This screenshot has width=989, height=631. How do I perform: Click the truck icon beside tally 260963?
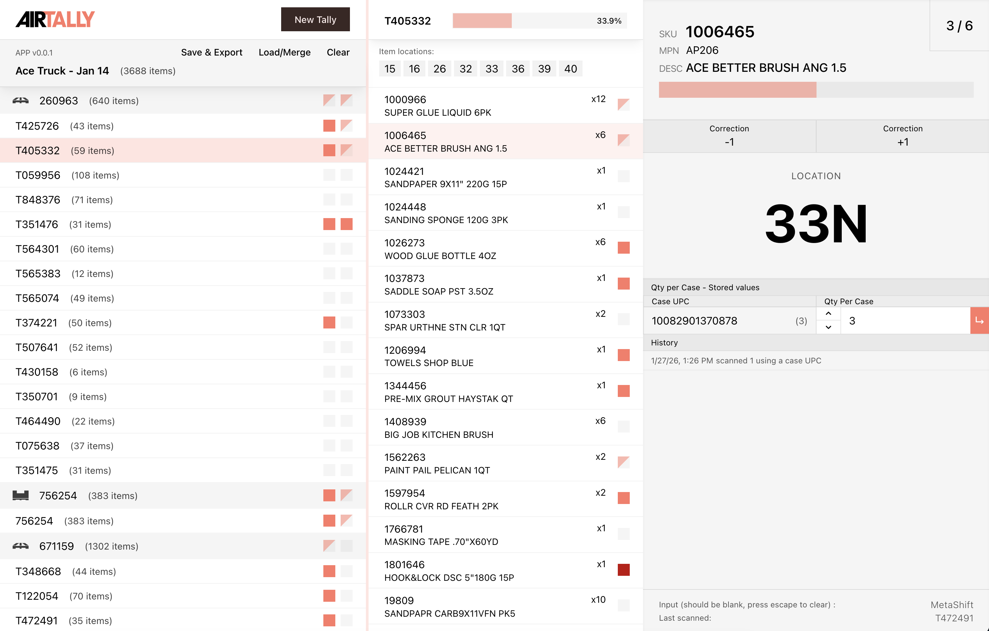(x=21, y=100)
